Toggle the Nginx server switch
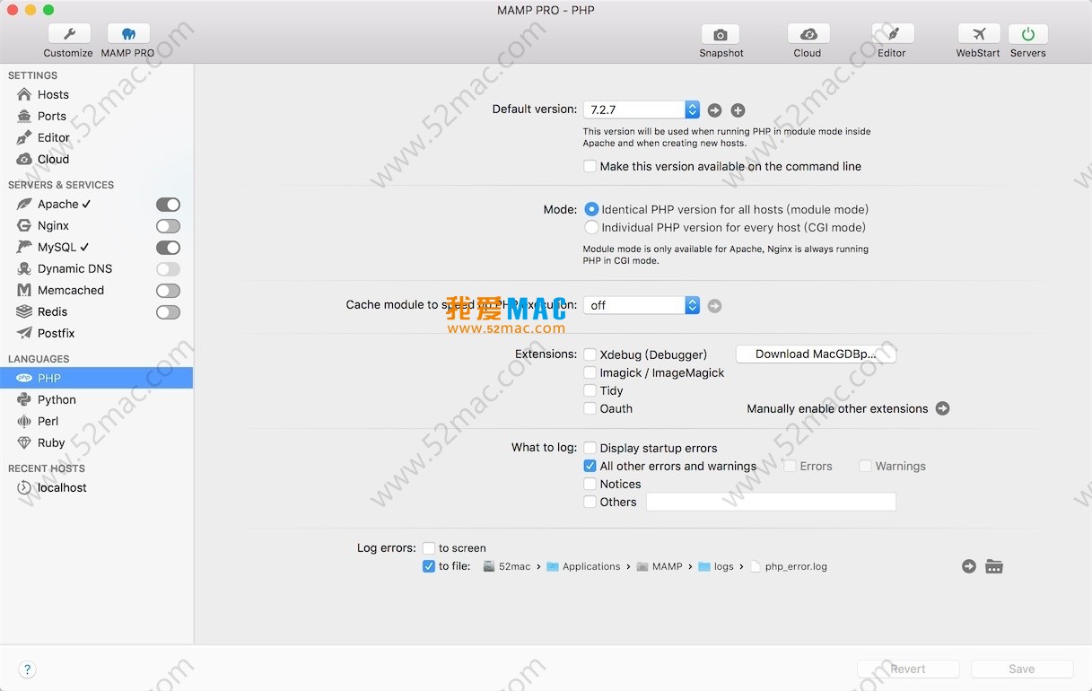This screenshot has width=1092, height=691. pyautogui.click(x=168, y=226)
